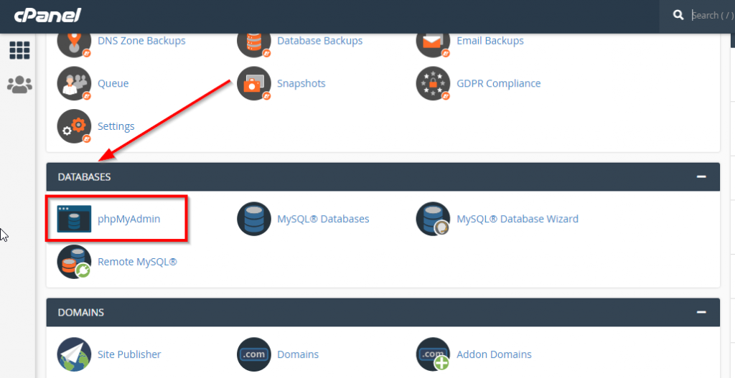This screenshot has width=735, height=378.
Task: Open the Site Publisher link
Action: click(129, 354)
